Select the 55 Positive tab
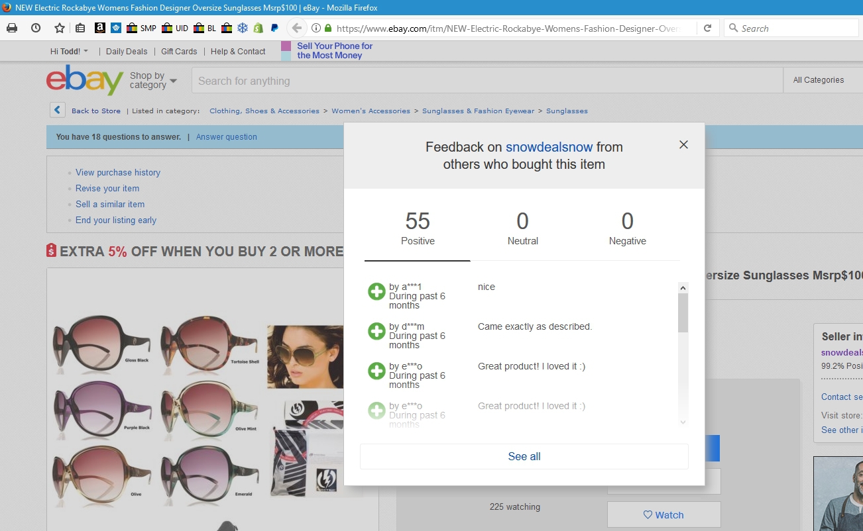Screen dimensions: 863x531 (x=418, y=228)
